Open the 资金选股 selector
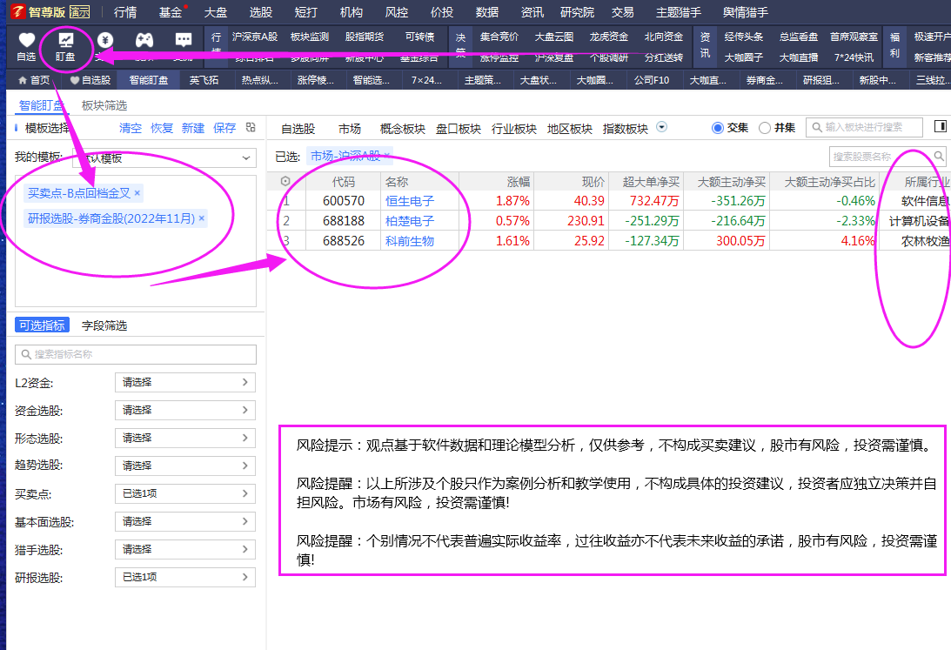 click(x=185, y=411)
